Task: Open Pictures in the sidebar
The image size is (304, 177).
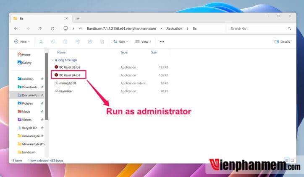Action: 25,103
